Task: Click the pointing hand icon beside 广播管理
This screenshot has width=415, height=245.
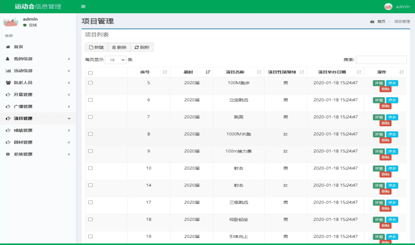Action: [8, 107]
